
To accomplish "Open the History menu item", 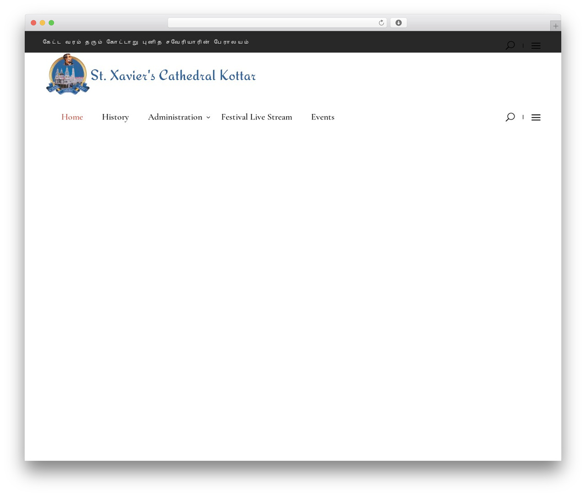I will click(115, 117).
